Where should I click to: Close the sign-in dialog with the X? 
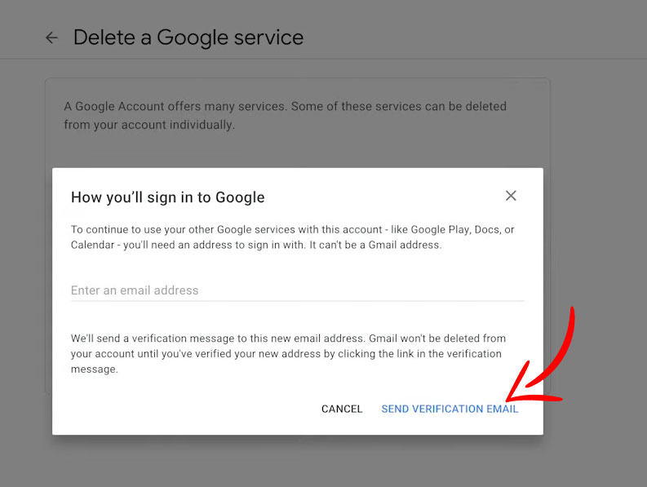point(511,196)
